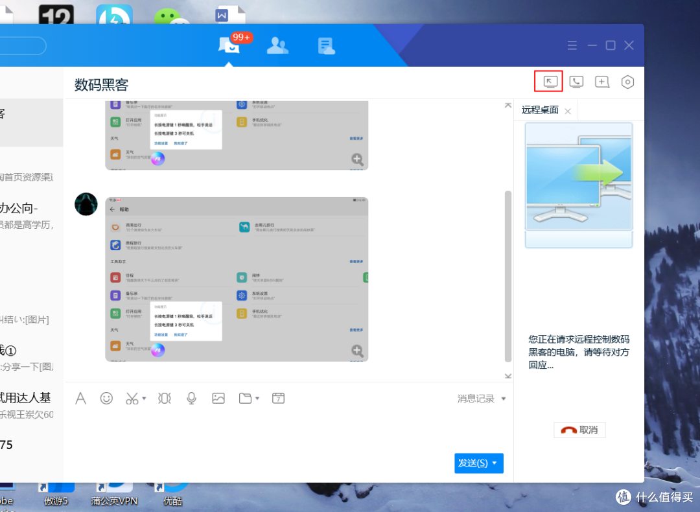Open font formatting A icon

[81, 398]
